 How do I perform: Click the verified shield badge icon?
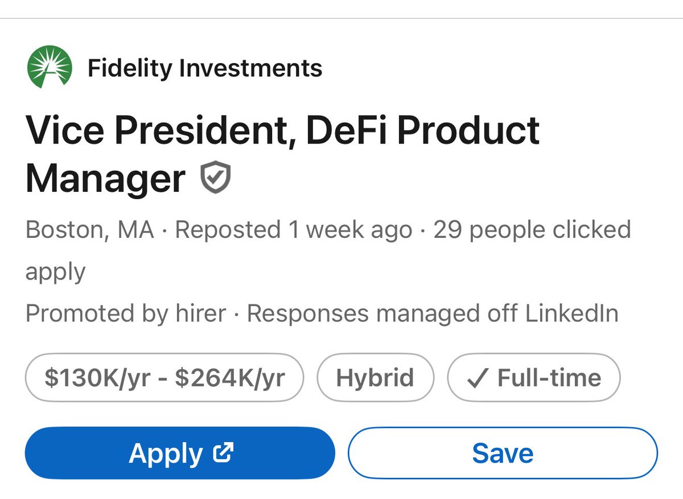[216, 178]
